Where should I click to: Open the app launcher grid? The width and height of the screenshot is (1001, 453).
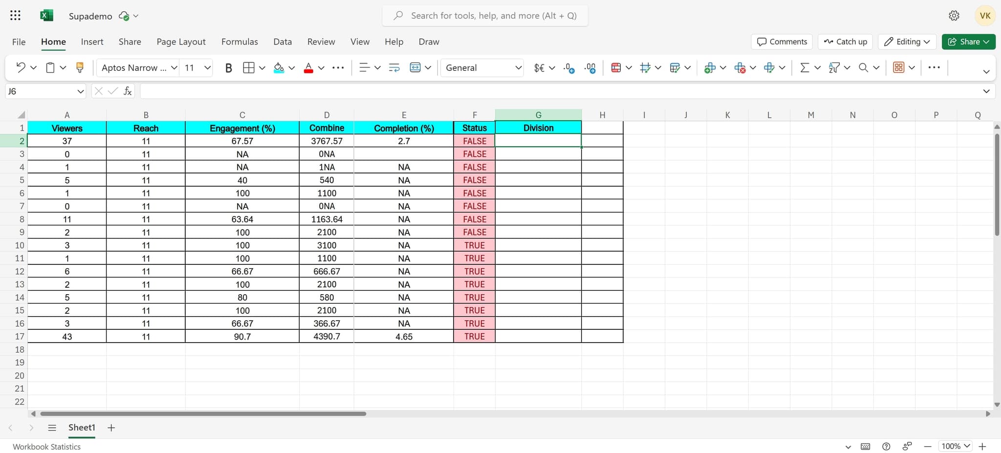tap(15, 16)
